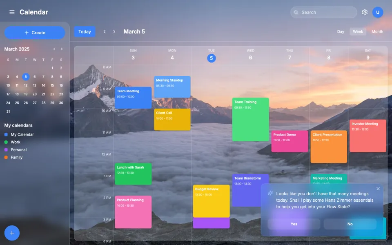Open the Budget Review event
The height and width of the screenshot is (245, 392).
211,201
